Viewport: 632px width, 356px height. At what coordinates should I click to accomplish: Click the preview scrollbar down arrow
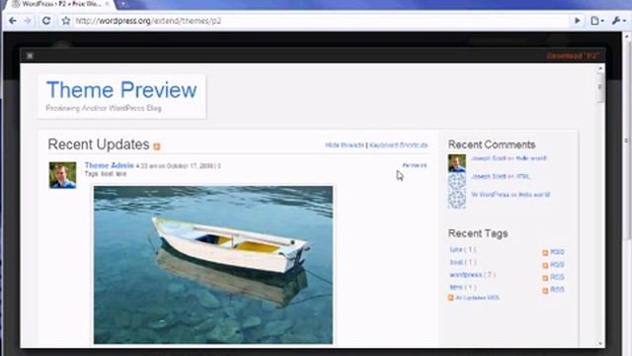click(x=600, y=343)
